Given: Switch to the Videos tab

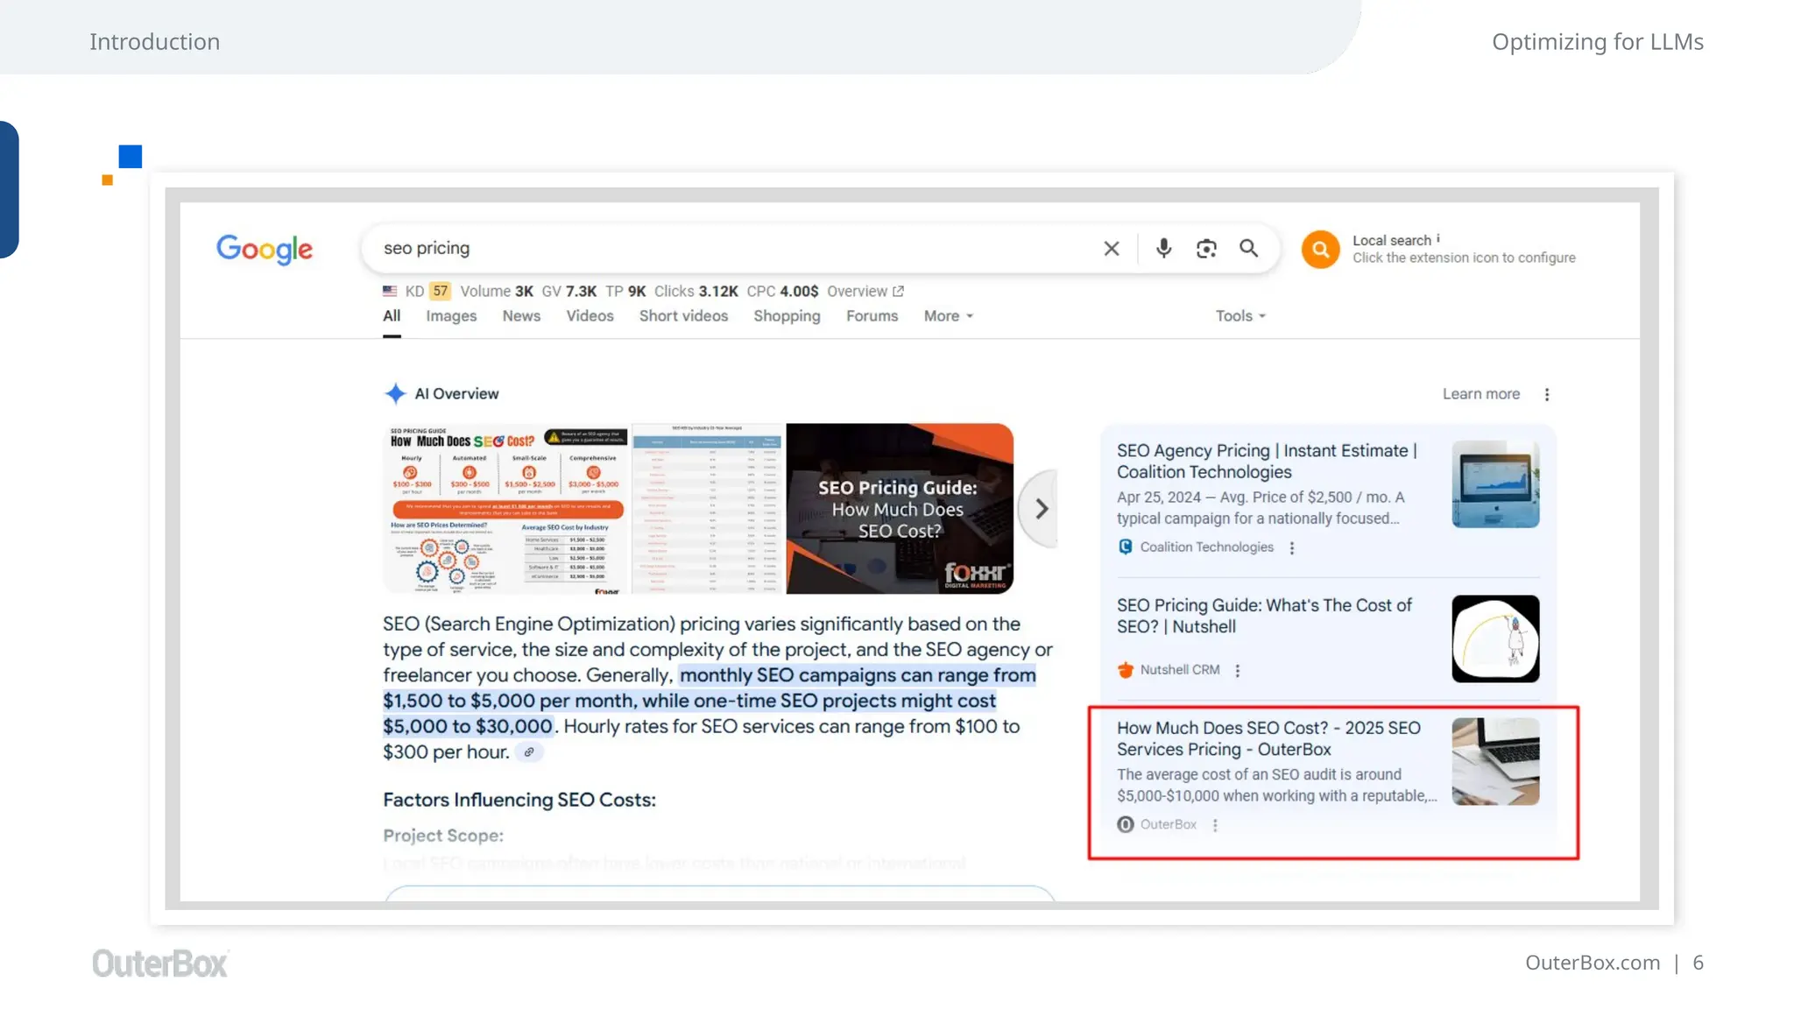Looking at the screenshot, I should (590, 316).
